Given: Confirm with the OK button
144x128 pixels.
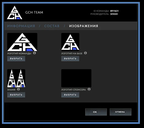Looking at the screenshot, I should pyautogui.click(x=96, y=112).
